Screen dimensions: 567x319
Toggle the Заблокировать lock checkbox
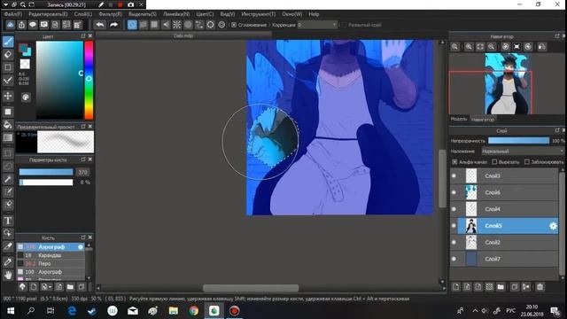[527, 162]
